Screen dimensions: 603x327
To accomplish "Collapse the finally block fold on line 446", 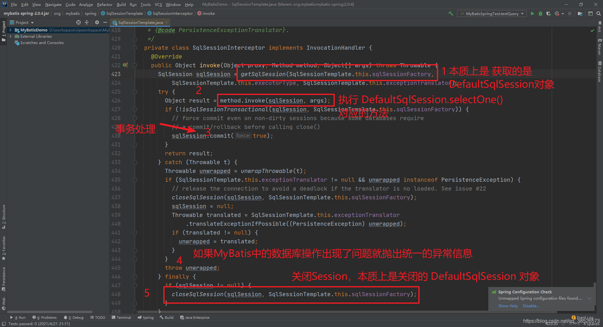I will click(x=135, y=277).
